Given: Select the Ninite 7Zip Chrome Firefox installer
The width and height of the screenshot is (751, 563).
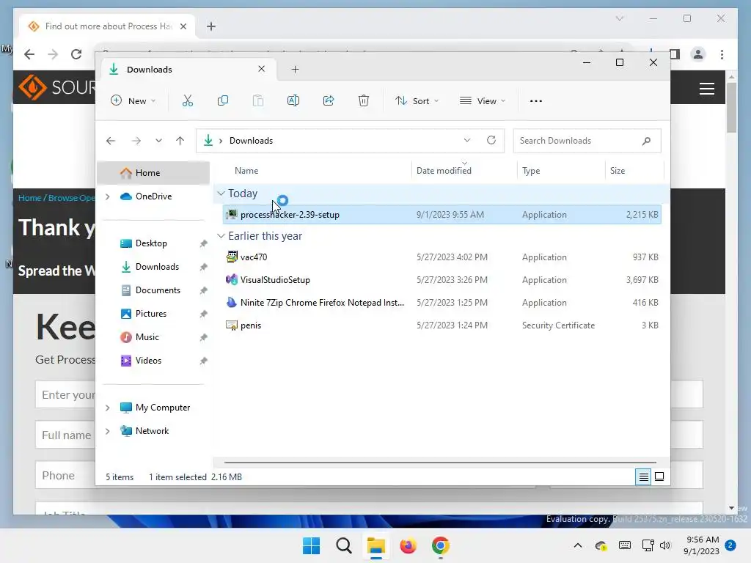Looking at the screenshot, I should (442, 303).
